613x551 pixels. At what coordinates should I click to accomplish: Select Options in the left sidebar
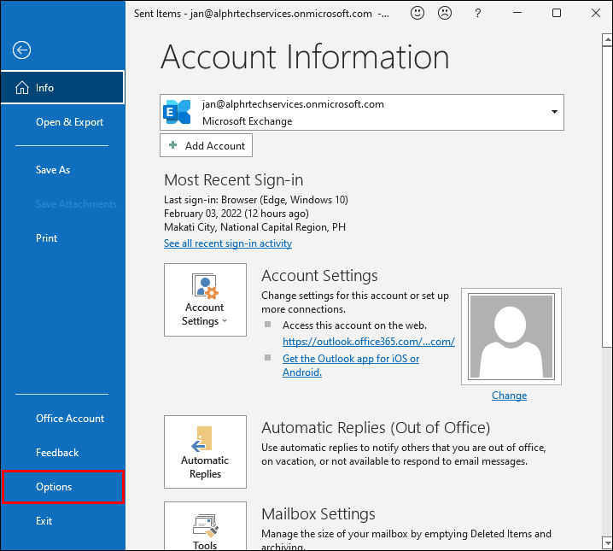pos(54,487)
